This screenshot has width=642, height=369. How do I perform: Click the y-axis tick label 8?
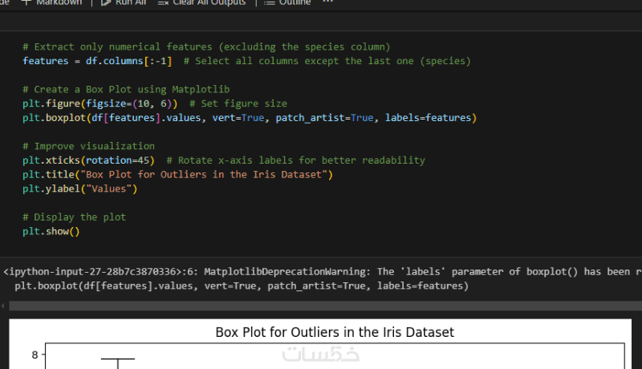[35, 355]
